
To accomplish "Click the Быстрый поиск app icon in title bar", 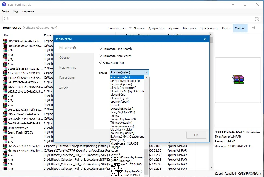I will pyautogui.click(x=4, y=4).
